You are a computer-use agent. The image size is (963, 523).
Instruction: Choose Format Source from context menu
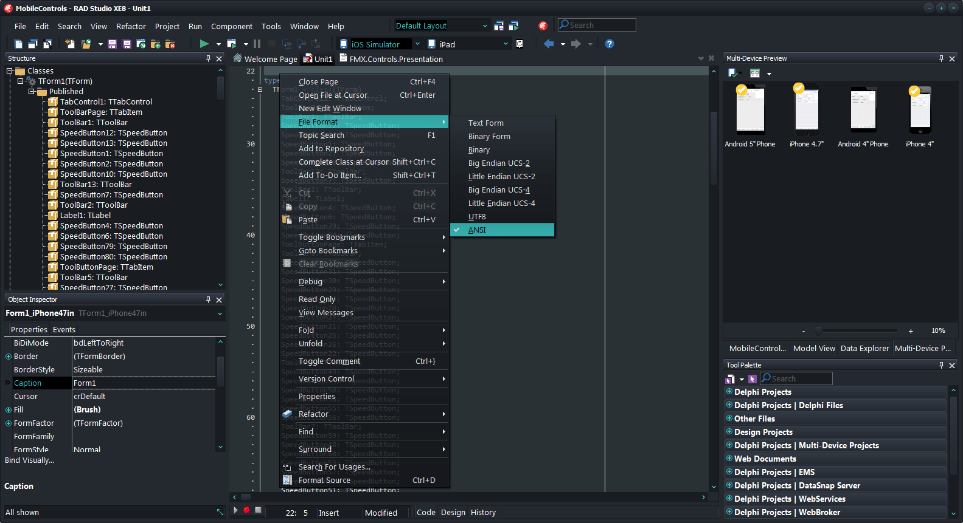[364, 480]
